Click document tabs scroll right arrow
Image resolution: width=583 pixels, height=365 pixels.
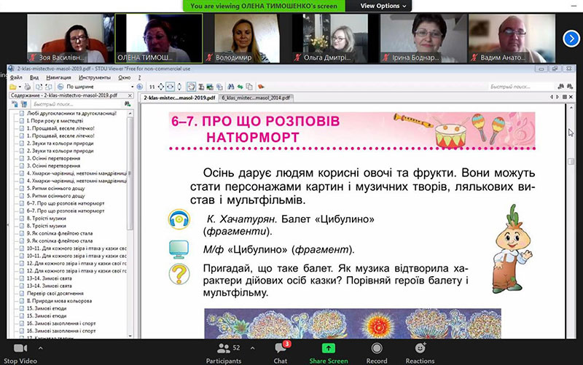pyautogui.click(x=557, y=97)
